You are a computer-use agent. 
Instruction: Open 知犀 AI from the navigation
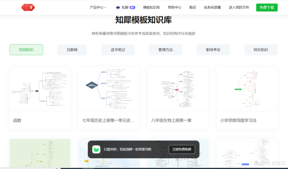pos(126,7)
